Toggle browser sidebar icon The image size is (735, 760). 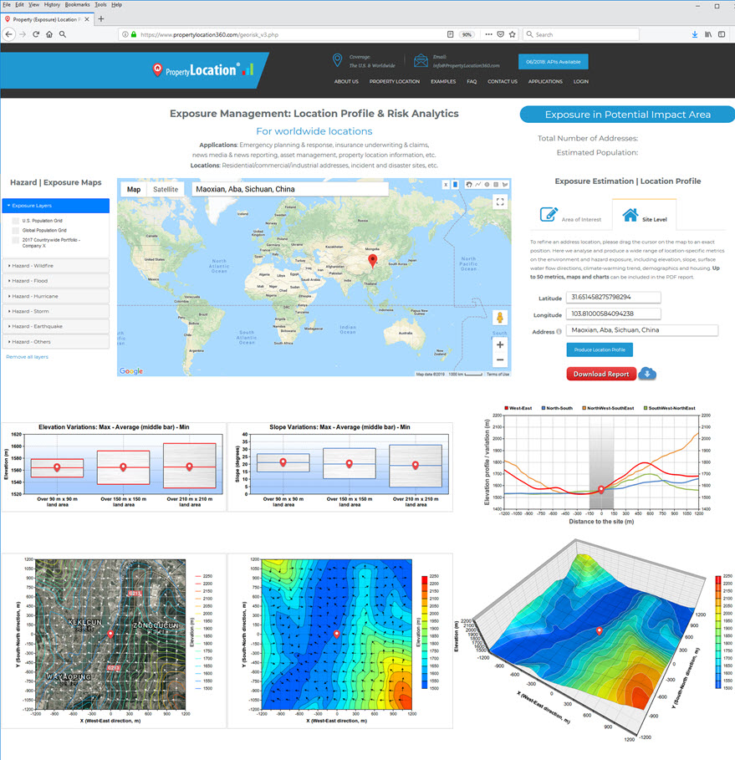click(722, 34)
